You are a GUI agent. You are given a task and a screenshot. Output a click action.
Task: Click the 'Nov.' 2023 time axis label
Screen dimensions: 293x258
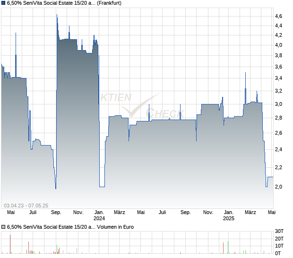(x=78, y=213)
